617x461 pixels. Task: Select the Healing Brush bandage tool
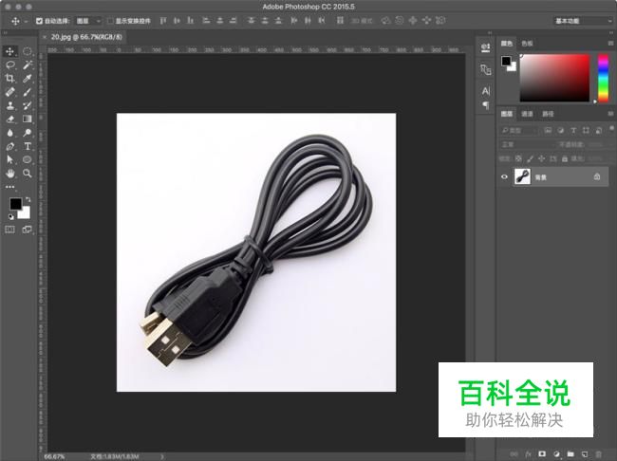[9, 92]
